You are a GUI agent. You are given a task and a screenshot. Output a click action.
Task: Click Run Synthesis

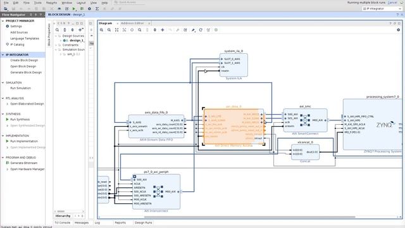tap(20, 120)
